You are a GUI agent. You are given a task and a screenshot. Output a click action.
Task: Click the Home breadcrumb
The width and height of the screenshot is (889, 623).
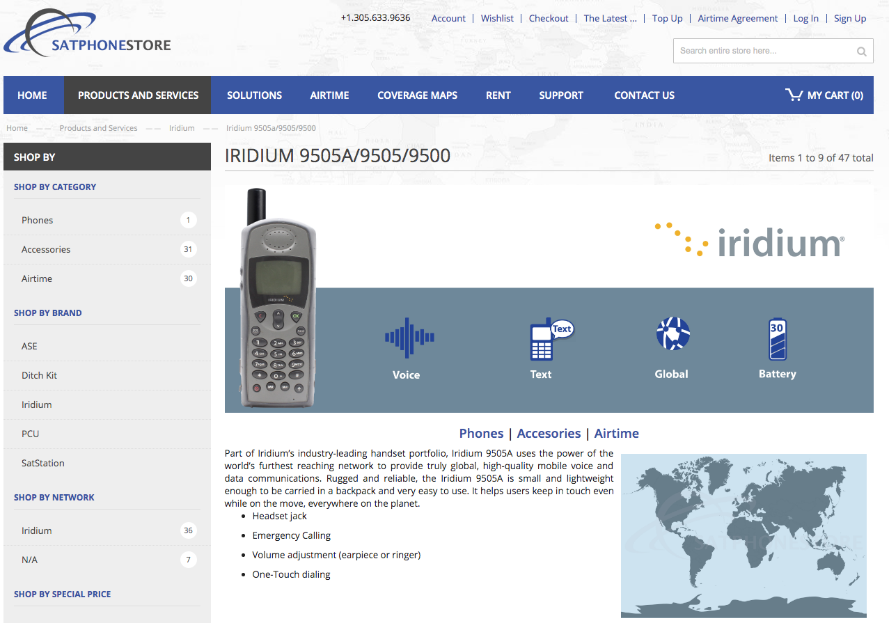pos(17,128)
